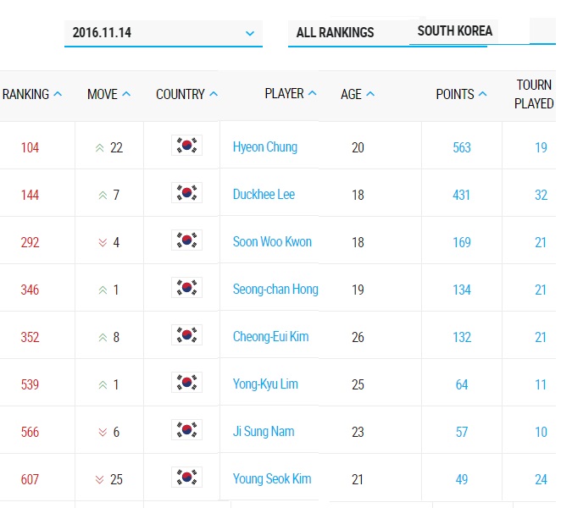The width and height of the screenshot is (561, 508).
Task: Click the COUNTRY column sort arrow
Action: point(214,94)
